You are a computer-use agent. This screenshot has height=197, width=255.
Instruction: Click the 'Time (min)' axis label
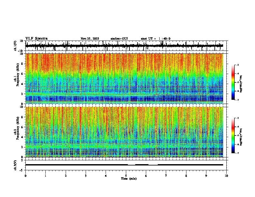(x=129, y=179)
